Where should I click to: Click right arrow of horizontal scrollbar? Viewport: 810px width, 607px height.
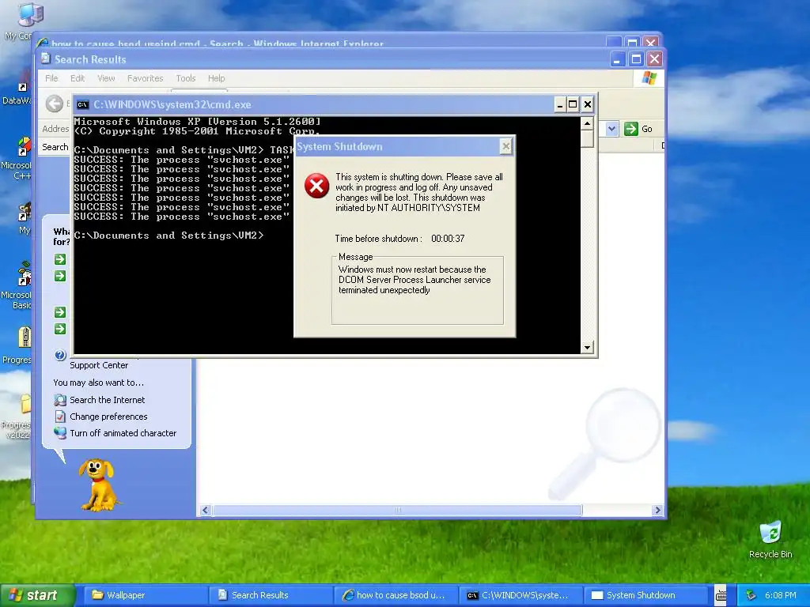(657, 510)
